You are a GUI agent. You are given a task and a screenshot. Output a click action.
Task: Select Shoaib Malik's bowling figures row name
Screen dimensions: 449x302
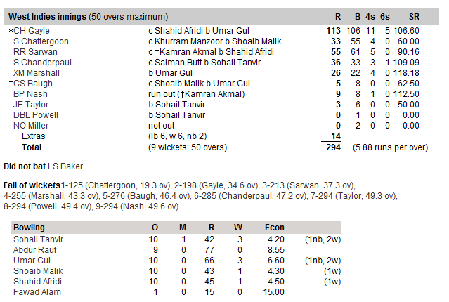click(x=38, y=271)
